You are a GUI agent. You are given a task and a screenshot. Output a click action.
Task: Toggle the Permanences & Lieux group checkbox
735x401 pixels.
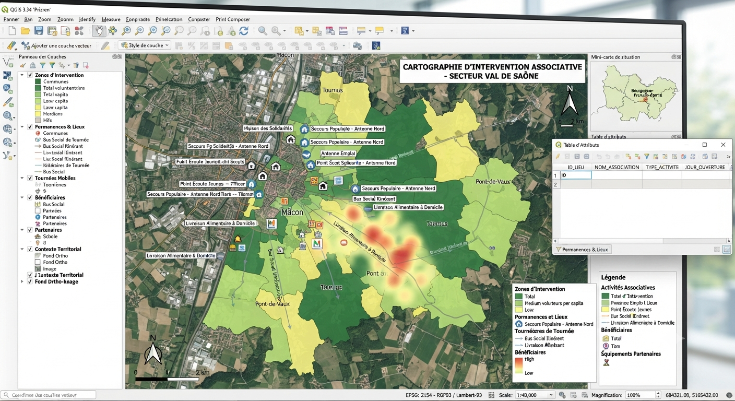pos(30,127)
